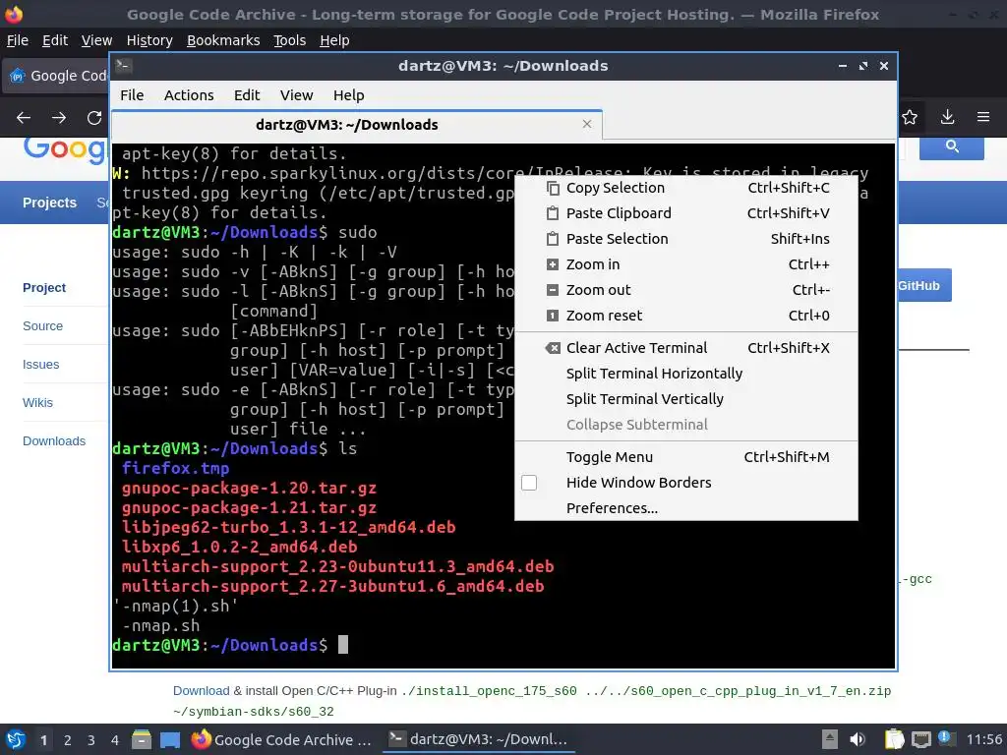Click the show desktop taskbar icon
Screen dimensions: 1007x755
pyautogui.click(x=169, y=739)
